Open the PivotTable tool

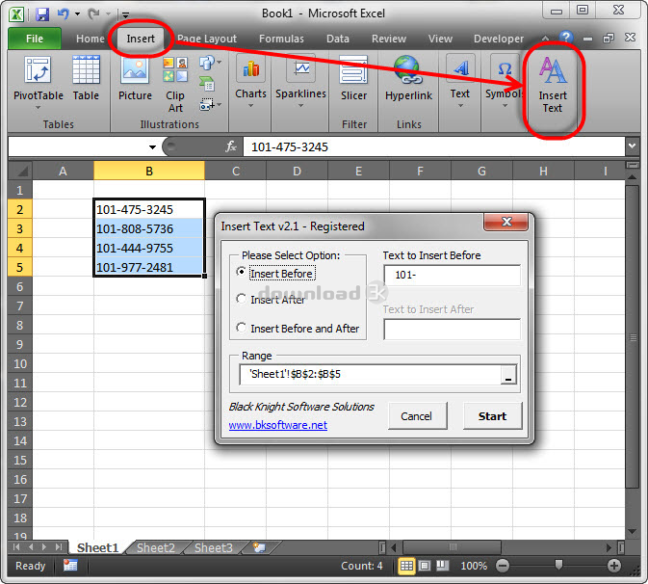[38, 83]
